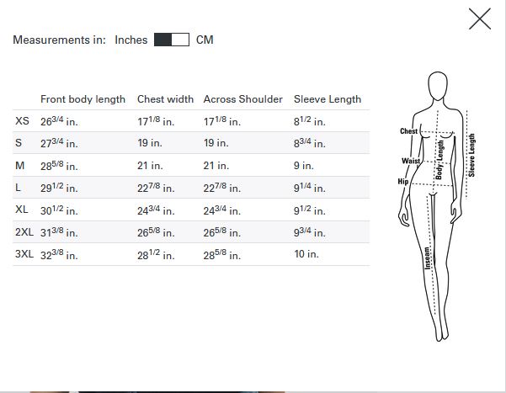Click the Hip label on the figure

[x=403, y=181]
